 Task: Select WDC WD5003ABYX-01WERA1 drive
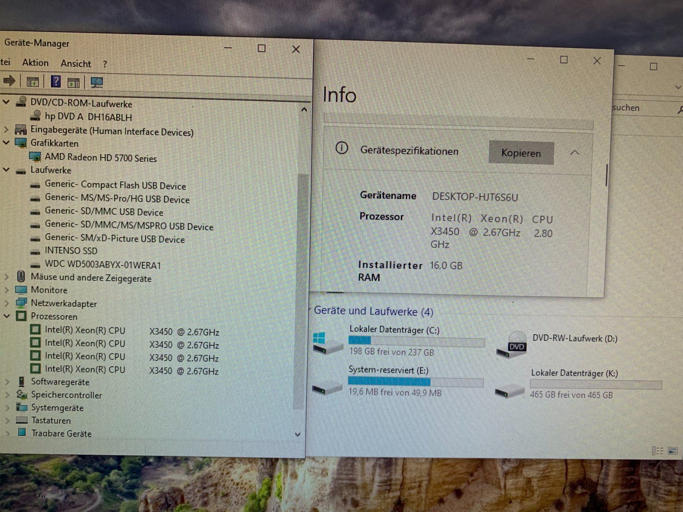(103, 264)
